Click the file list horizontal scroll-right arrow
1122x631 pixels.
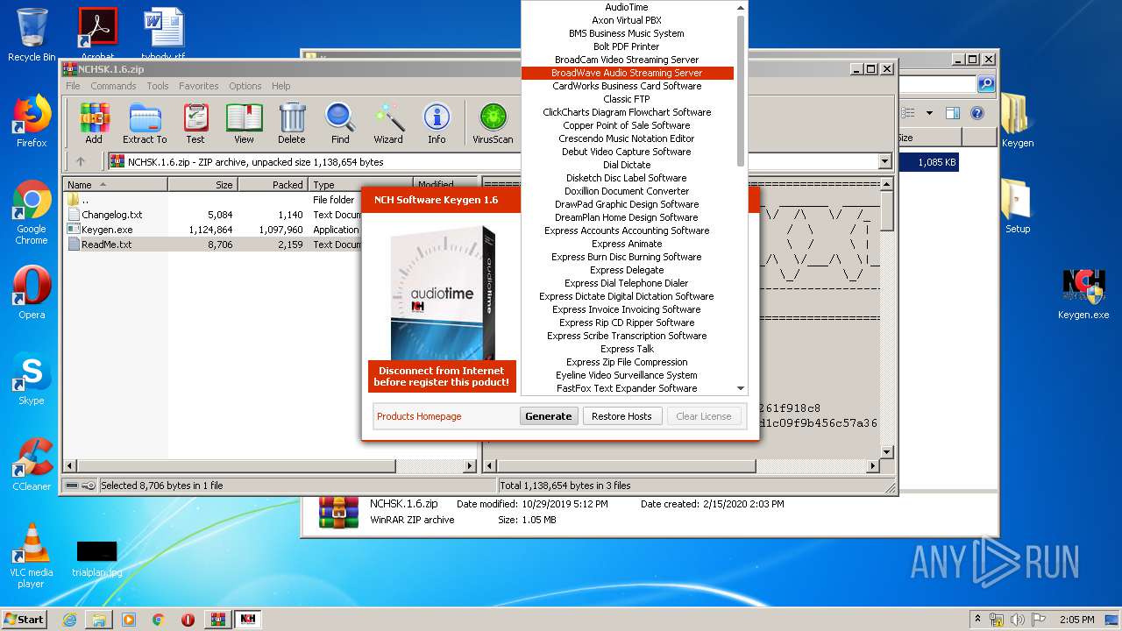pyautogui.click(x=470, y=467)
